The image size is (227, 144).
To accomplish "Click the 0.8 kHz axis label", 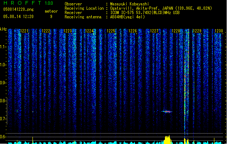I will point(3,101).
